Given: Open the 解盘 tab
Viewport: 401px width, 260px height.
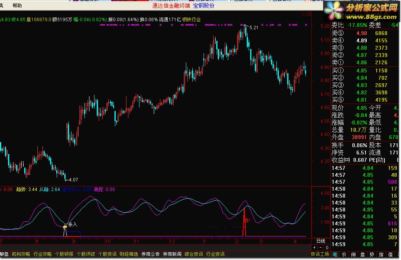Looking at the screenshot, I should pos(4,254).
